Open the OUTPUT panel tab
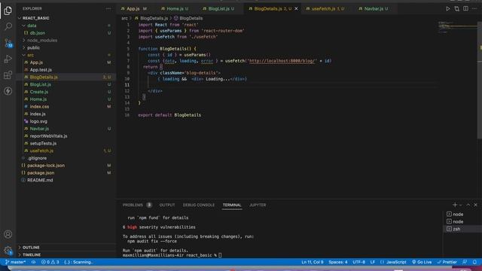 167,205
